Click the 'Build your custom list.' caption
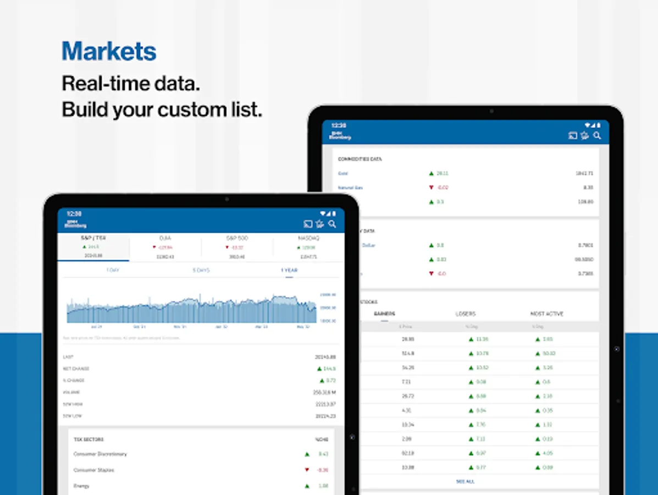The width and height of the screenshot is (658, 495). click(x=162, y=109)
